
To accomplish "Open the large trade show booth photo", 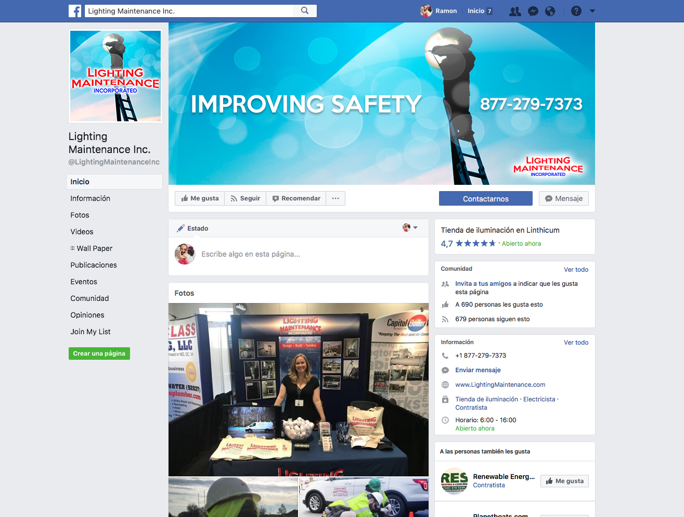I will click(x=299, y=389).
